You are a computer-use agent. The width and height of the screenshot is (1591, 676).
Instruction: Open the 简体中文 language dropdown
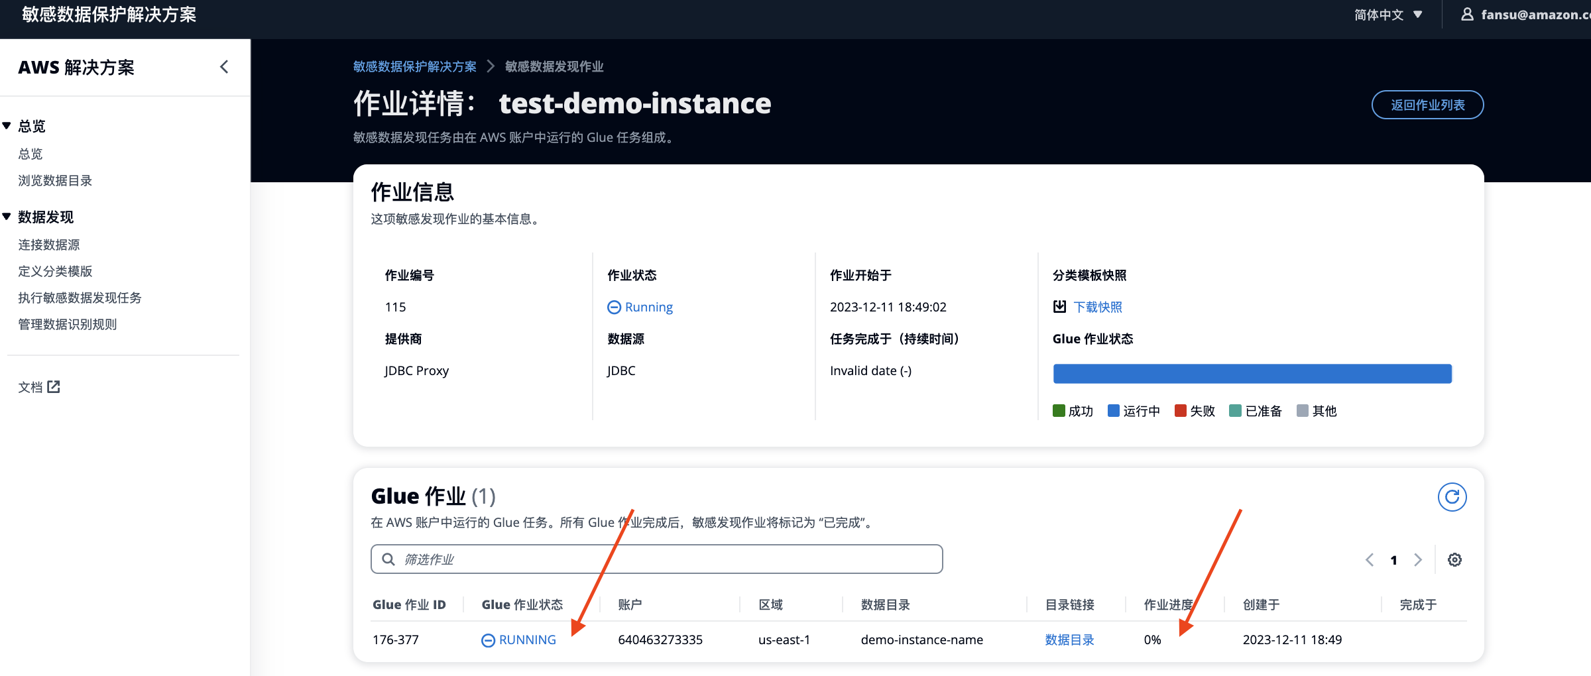pyautogui.click(x=1388, y=15)
